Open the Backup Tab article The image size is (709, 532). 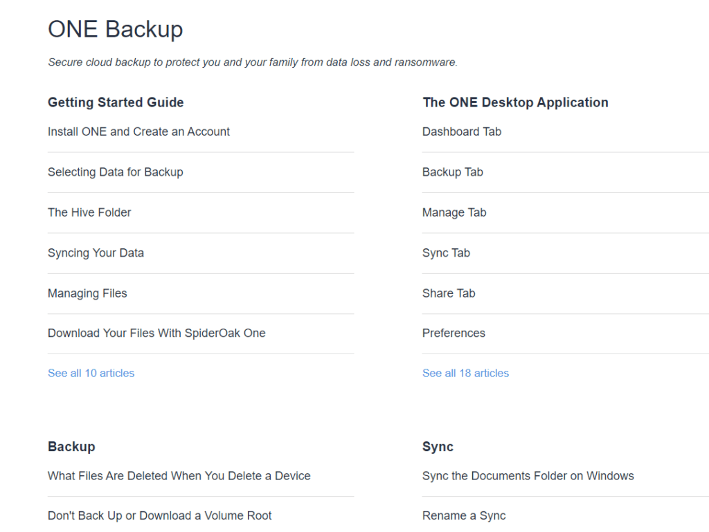point(453,172)
